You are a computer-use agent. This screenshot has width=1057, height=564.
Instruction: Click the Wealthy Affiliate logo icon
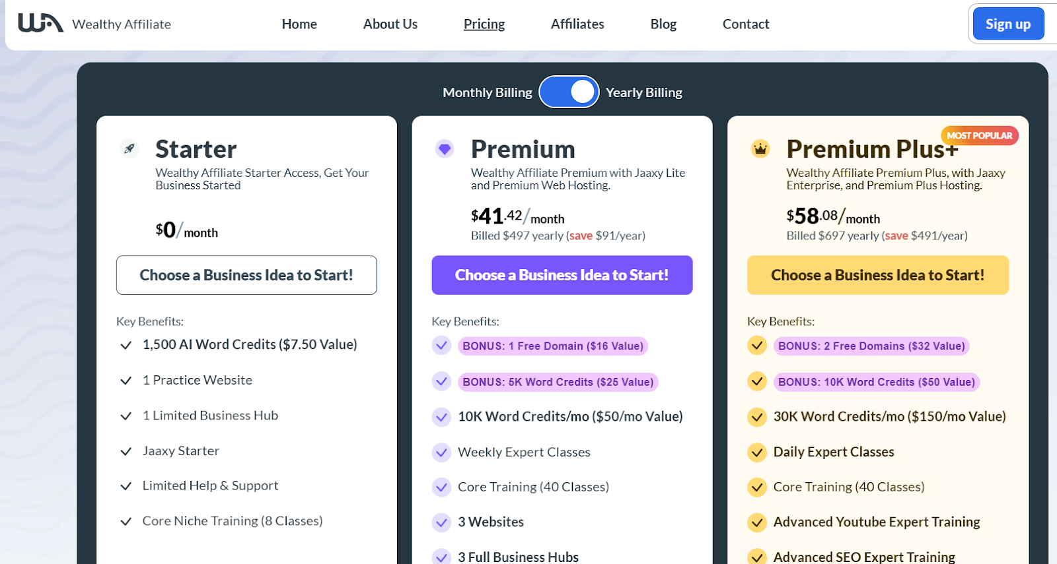click(40, 23)
